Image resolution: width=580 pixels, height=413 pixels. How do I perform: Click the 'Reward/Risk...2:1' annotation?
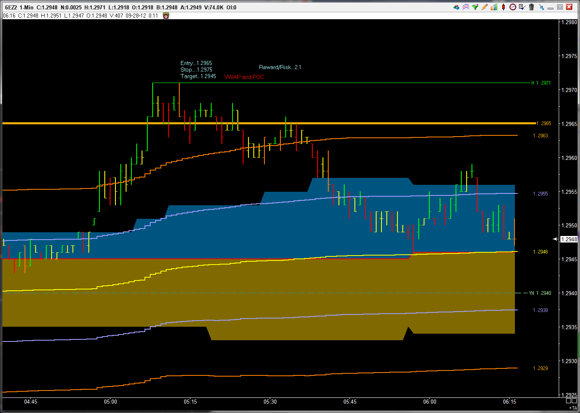(280, 67)
